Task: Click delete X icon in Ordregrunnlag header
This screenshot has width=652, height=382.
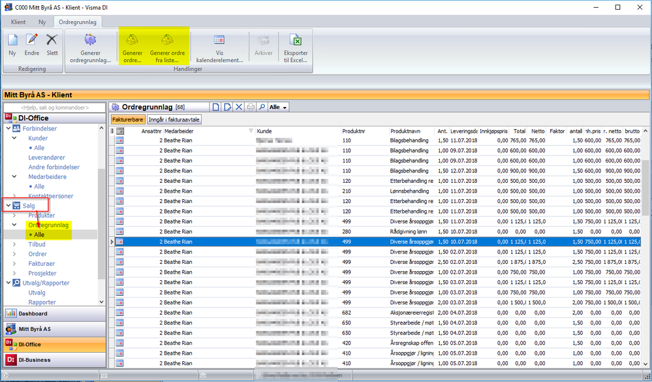Action: click(239, 107)
